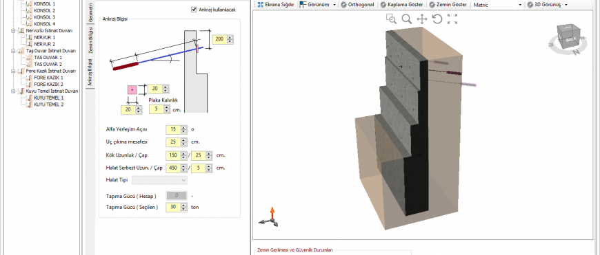Select KUYU TEMEL 2 tree item
Image resolution: width=600 pixels, height=255 pixels.
point(48,104)
